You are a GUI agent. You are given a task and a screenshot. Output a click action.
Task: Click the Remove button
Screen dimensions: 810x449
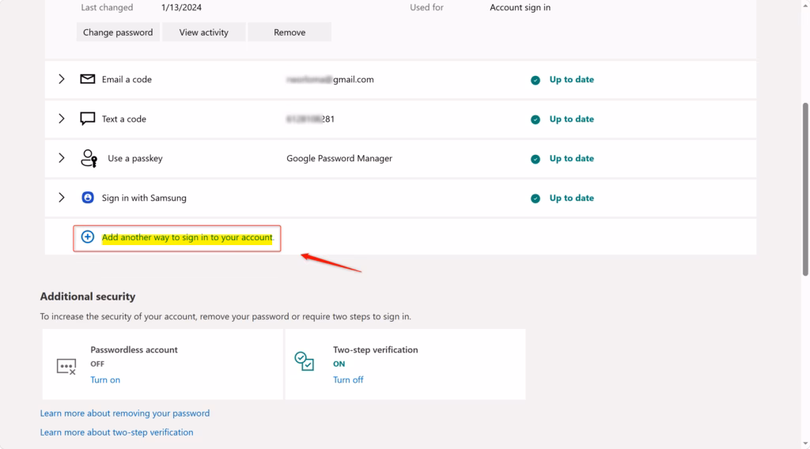[290, 32]
